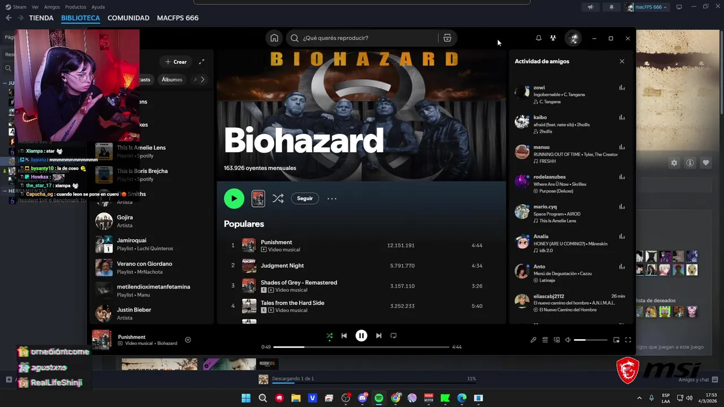Open OBS Studio in the taskbar
This screenshot has width=724, height=407.
click(346, 398)
